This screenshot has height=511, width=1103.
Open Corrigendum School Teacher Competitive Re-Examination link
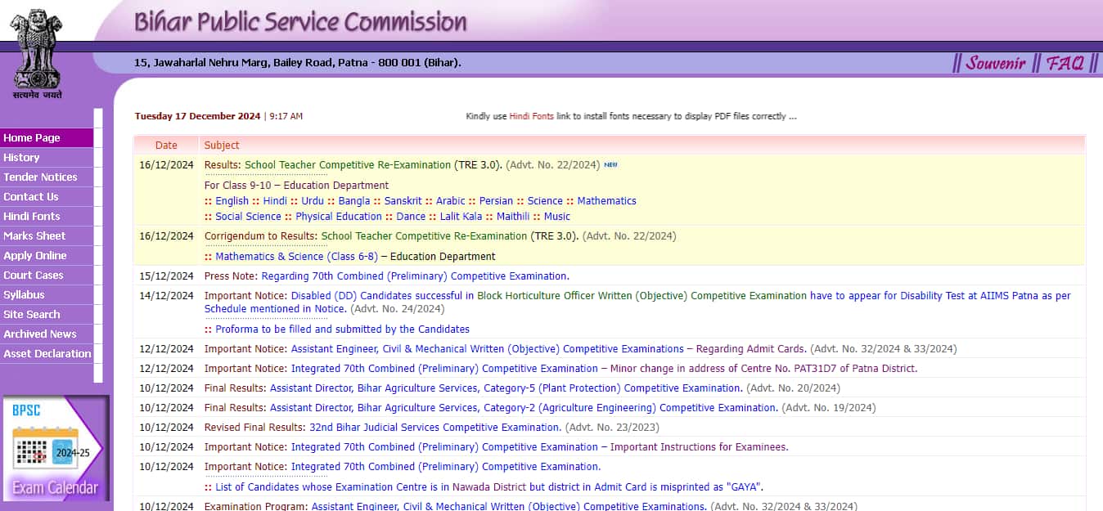pos(424,236)
